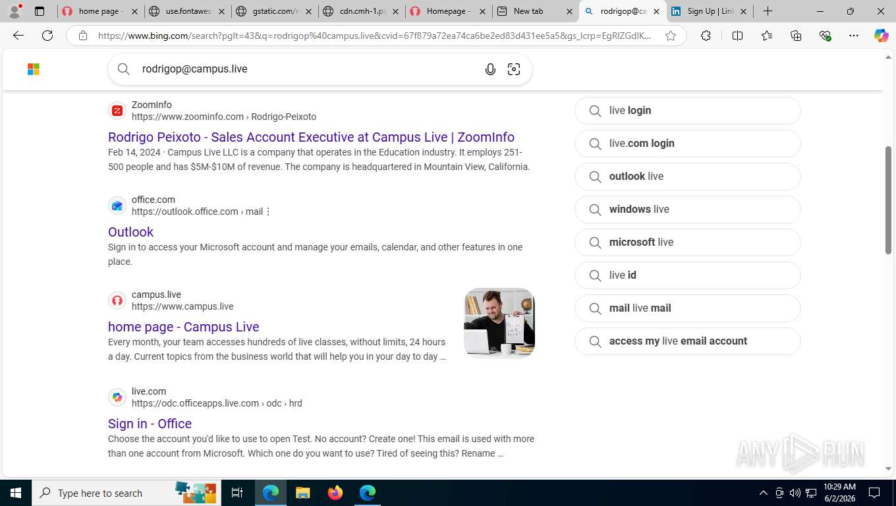Viewport: 896px width, 506px height.
Task: Open the Collections panel
Action: [x=796, y=36]
